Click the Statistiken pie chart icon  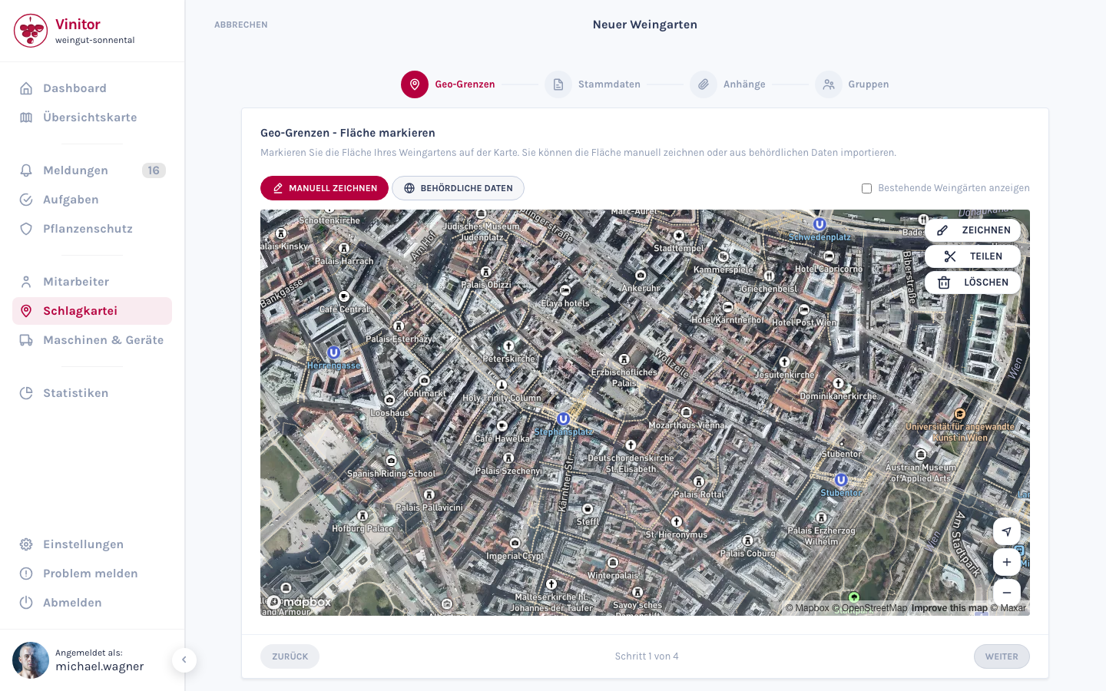26,393
